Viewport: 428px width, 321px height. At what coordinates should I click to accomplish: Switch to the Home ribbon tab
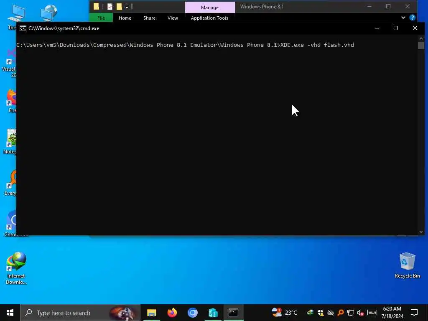coord(125,18)
